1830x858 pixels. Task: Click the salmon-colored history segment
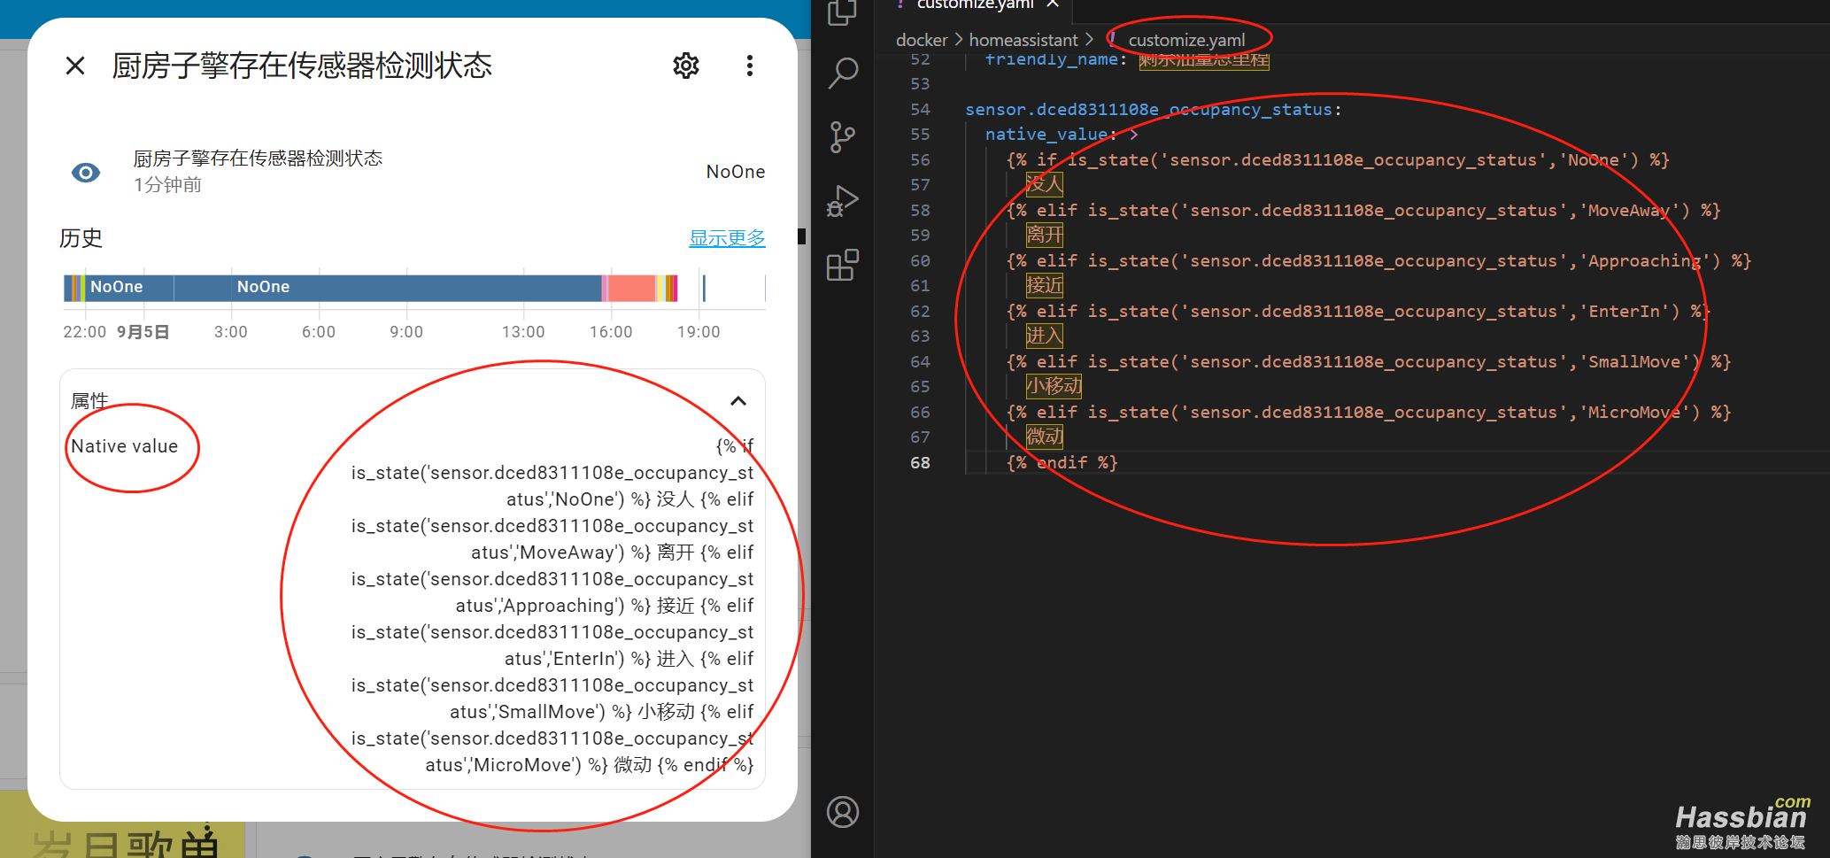631,288
